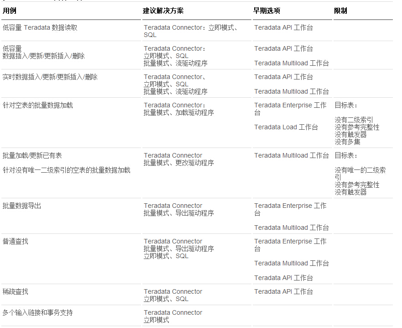Click 立即模式、SQL in 普通查找 row
This screenshot has height=328, width=402.
pyautogui.click(x=166, y=256)
